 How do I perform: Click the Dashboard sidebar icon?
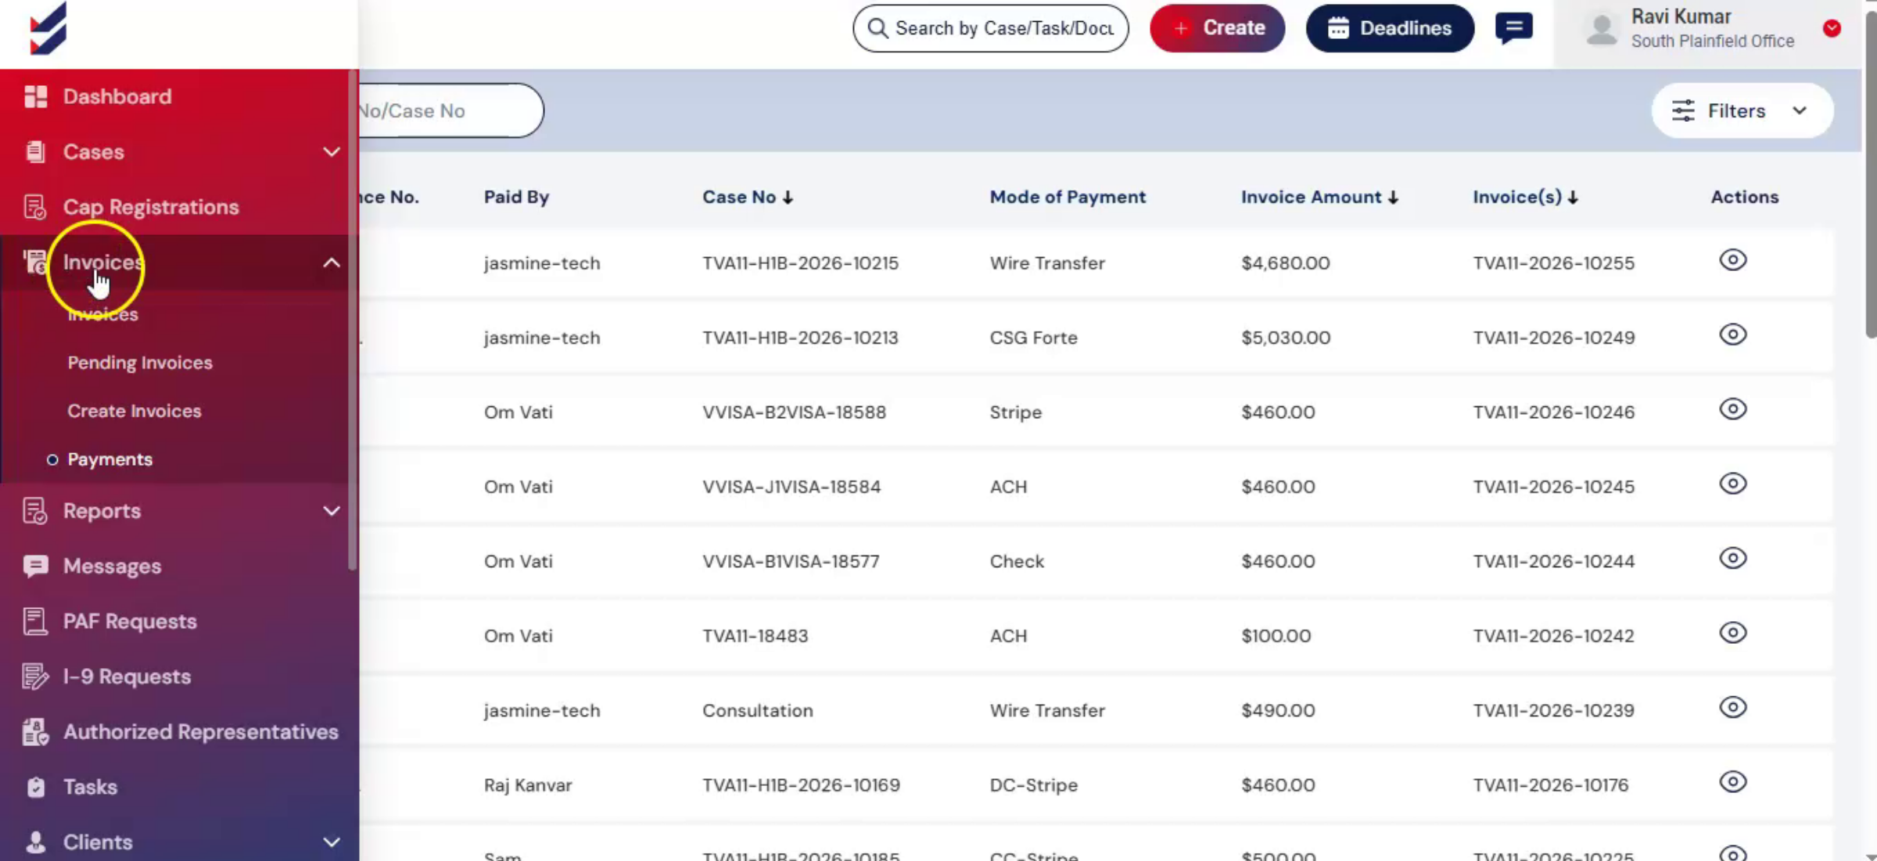point(35,96)
